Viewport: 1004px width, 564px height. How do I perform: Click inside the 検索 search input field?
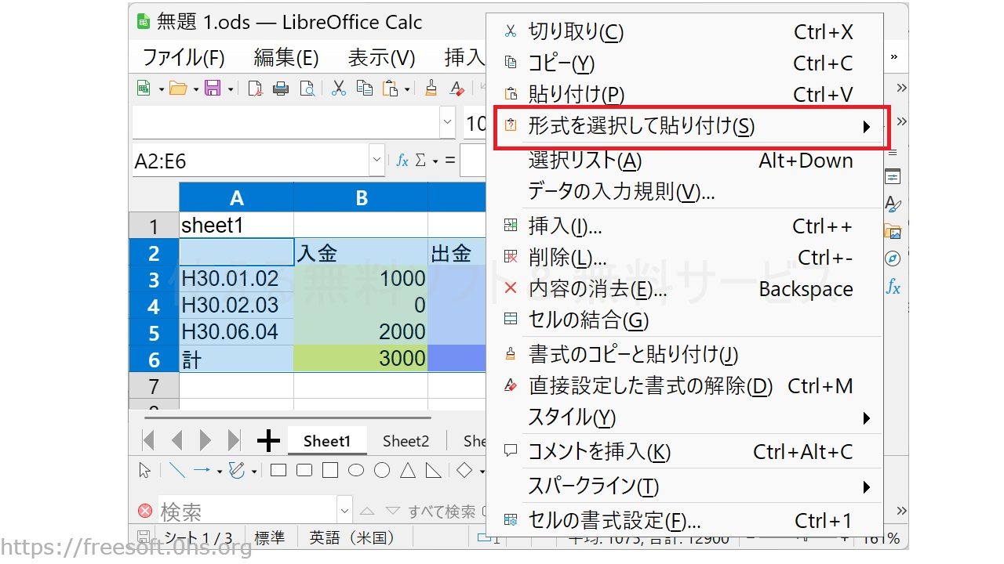247,512
